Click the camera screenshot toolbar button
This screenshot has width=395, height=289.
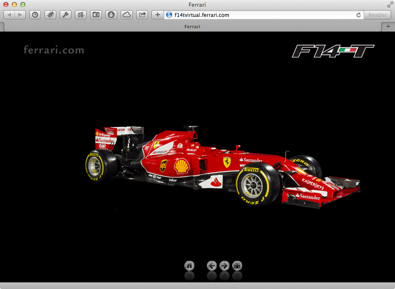pos(96,15)
